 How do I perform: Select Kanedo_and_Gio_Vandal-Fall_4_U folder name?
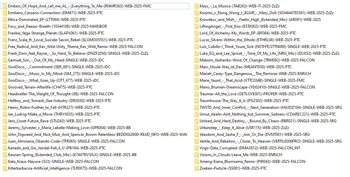(x=57, y=148)
